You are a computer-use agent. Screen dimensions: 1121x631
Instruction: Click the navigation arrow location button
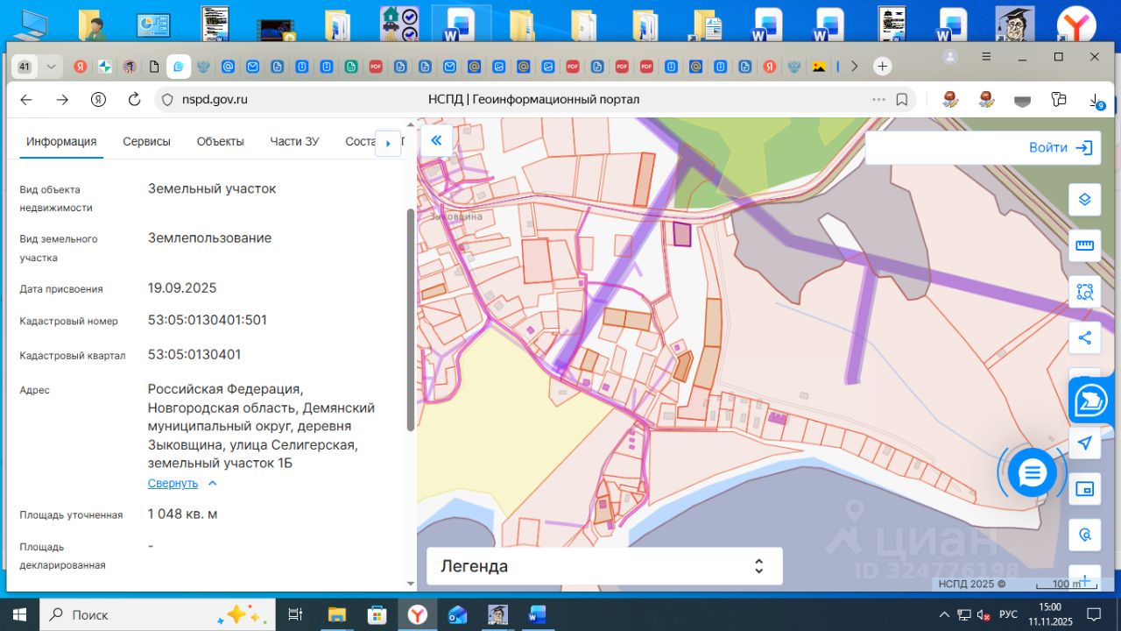(1084, 443)
